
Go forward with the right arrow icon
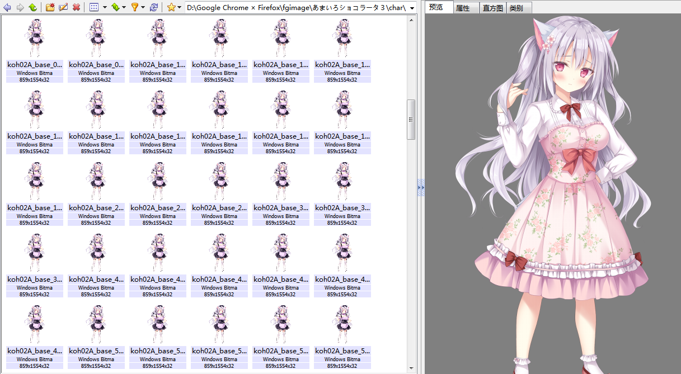20,7
